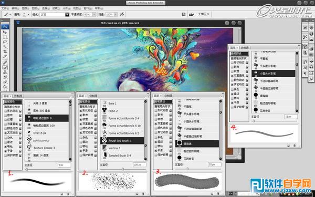315x197 pixels.
Task: Select the Clone Stamp tool
Action: click(5, 72)
